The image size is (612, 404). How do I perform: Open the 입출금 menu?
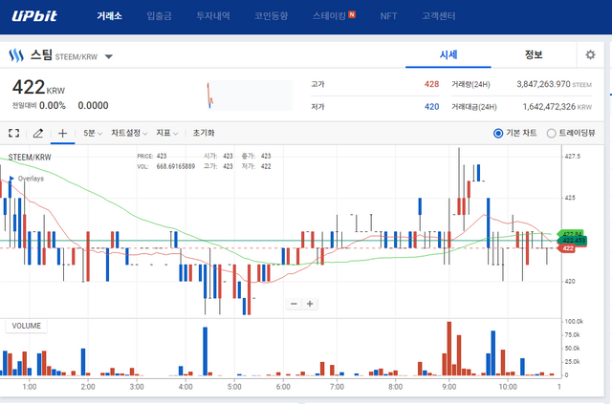[160, 16]
